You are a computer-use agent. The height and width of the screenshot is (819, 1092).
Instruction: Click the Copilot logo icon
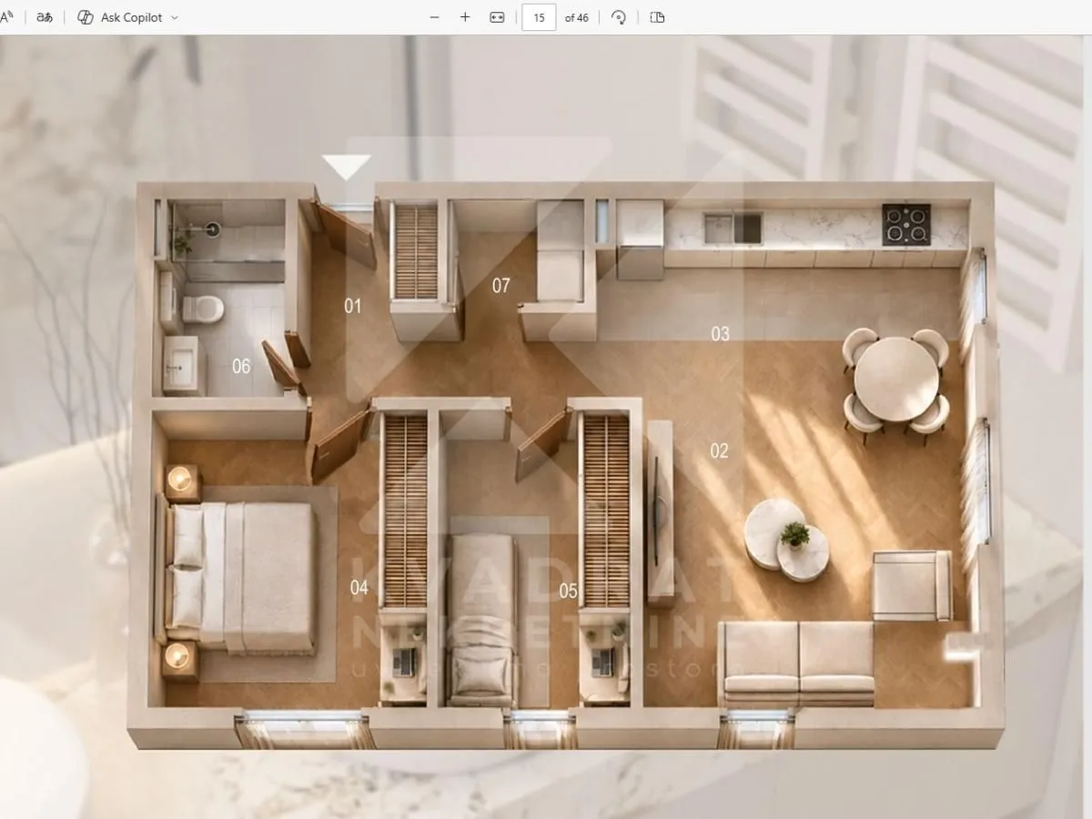(86, 17)
